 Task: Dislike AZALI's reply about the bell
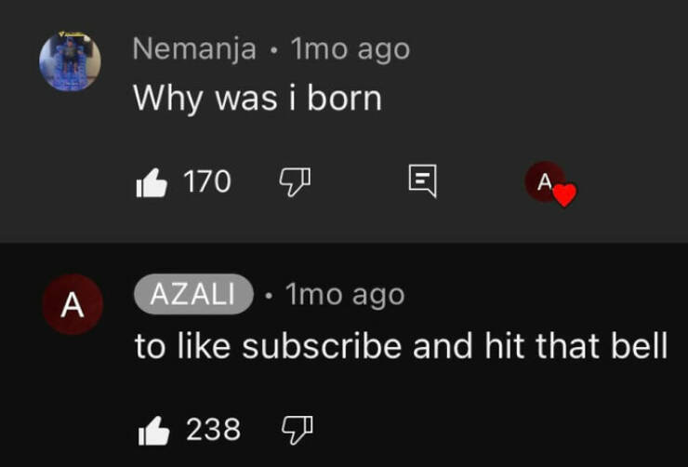coord(296,430)
